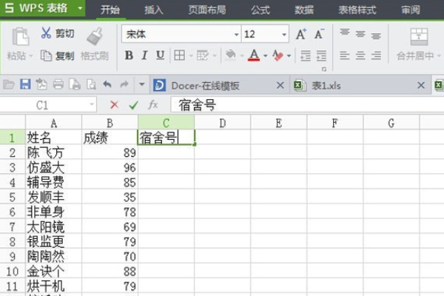Select the Format Painter (格式刷) brush
This screenshot has width=444, height=296.
point(94,36)
